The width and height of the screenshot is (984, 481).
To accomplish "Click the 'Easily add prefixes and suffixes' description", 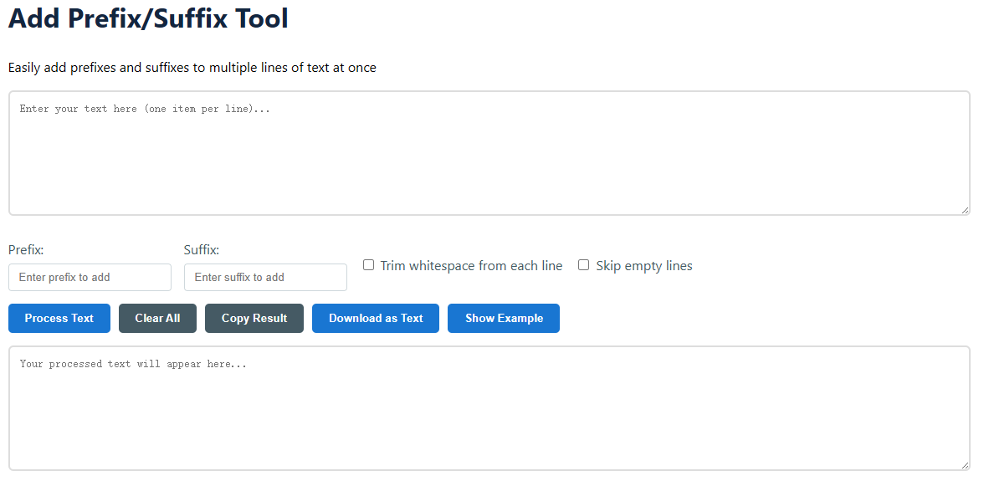I will coord(192,68).
